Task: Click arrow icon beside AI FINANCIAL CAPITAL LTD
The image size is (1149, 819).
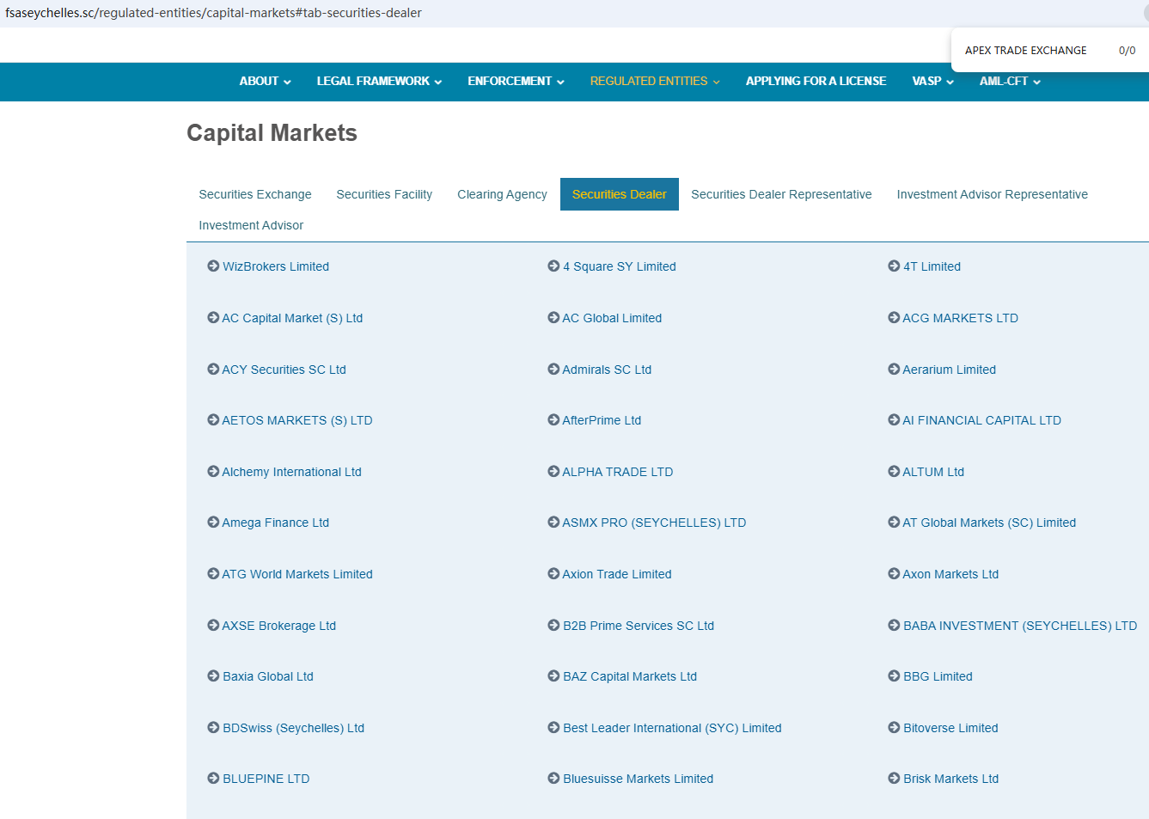Action: coord(894,420)
